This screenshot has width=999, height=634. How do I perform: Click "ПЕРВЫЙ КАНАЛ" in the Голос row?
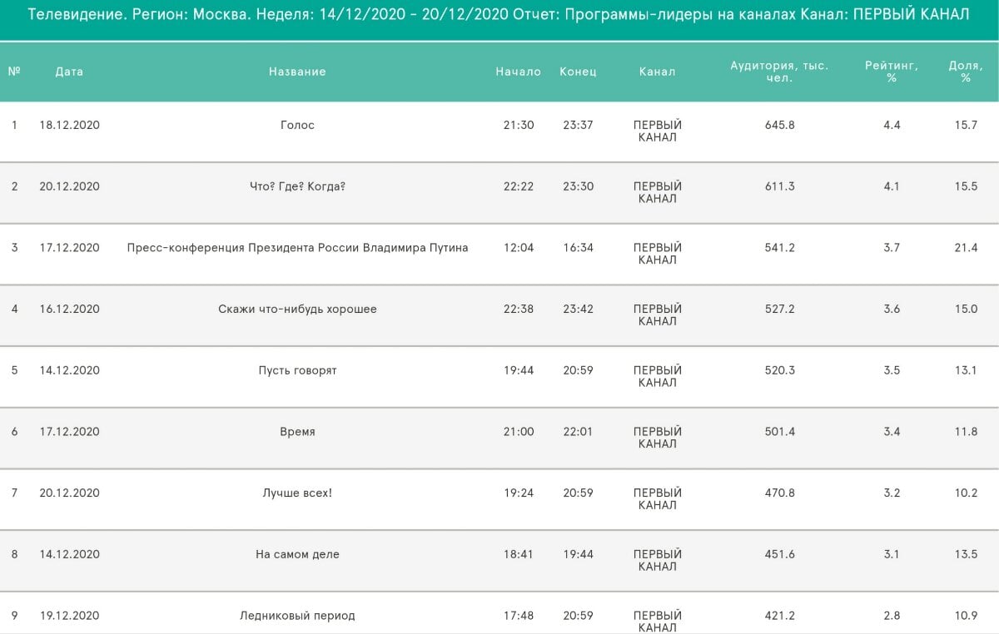[658, 131]
